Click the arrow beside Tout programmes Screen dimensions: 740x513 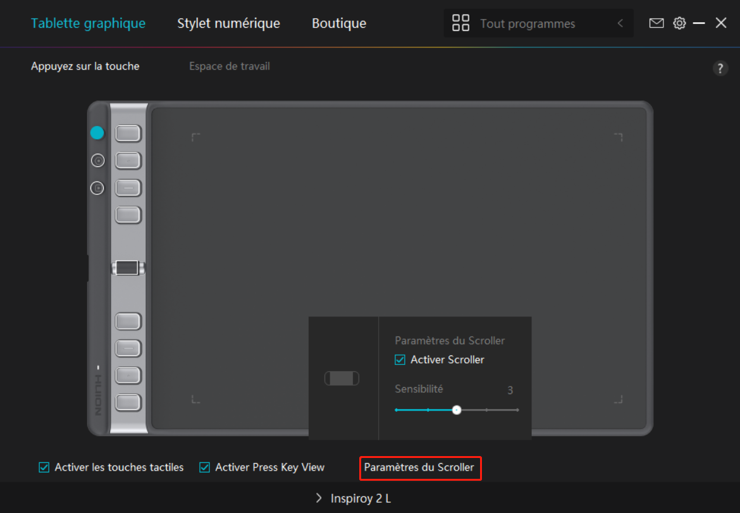[x=620, y=23]
